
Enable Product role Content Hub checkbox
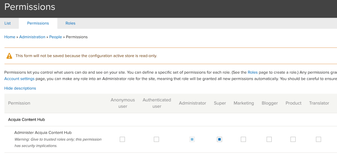coord(293,139)
